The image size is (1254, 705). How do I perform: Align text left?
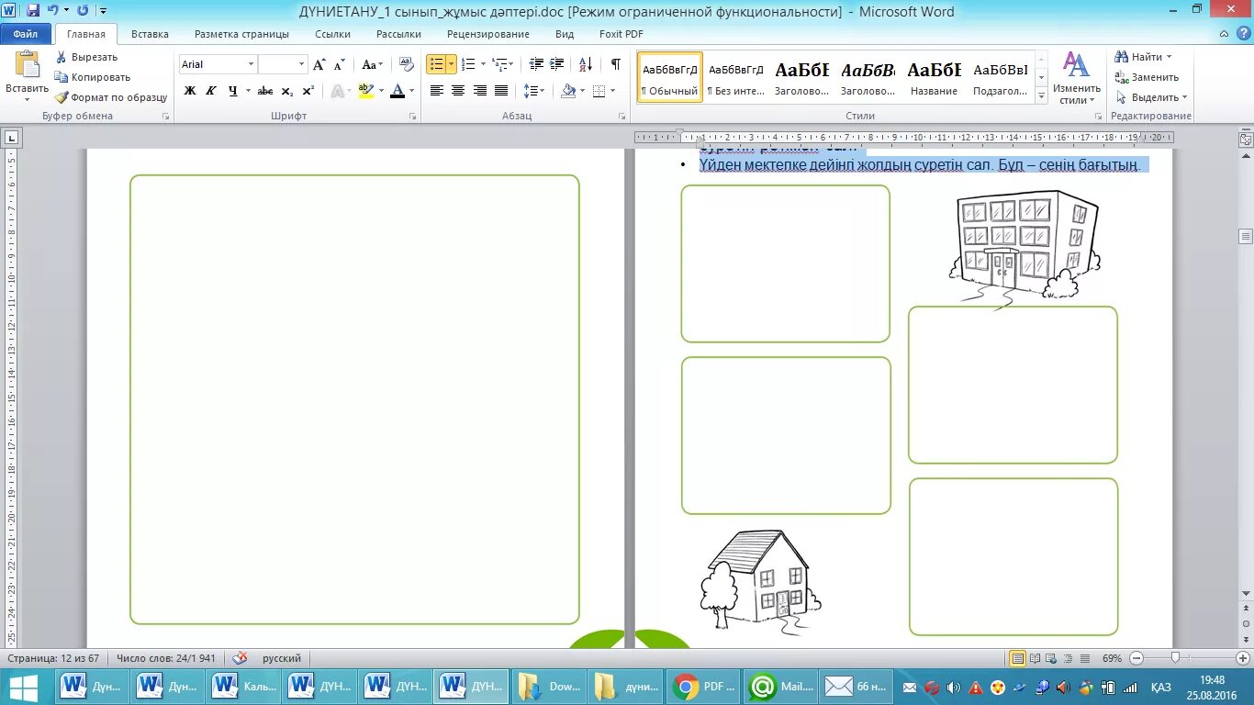click(x=437, y=91)
